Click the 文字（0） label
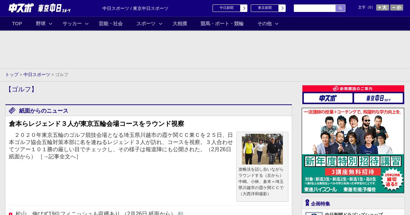 pyautogui.click(x=366, y=8)
